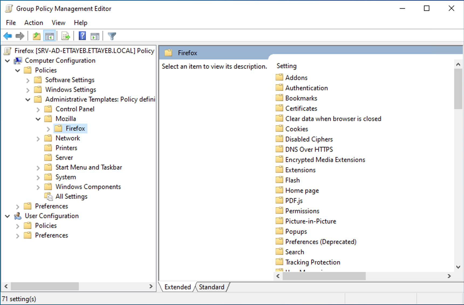Image resolution: width=464 pixels, height=305 pixels.
Task: Open Preferences (Deprecated) folder
Action: [x=321, y=242]
